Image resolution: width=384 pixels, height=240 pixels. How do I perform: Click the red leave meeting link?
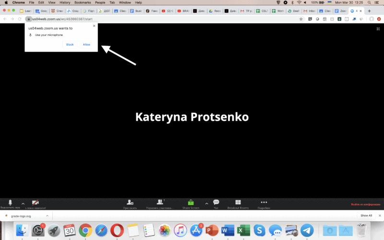366,205
